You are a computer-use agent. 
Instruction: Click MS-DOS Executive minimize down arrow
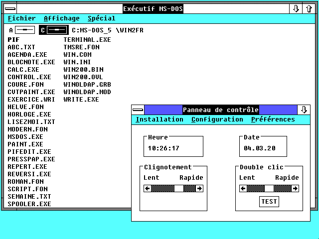click(x=296, y=9)
